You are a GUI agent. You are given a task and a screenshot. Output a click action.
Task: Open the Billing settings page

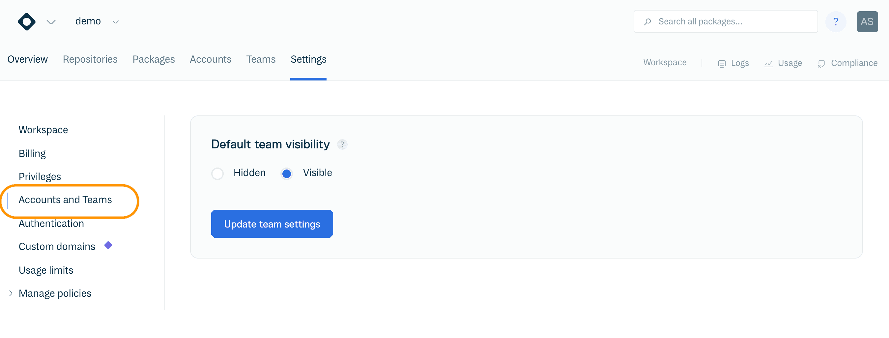32,153
